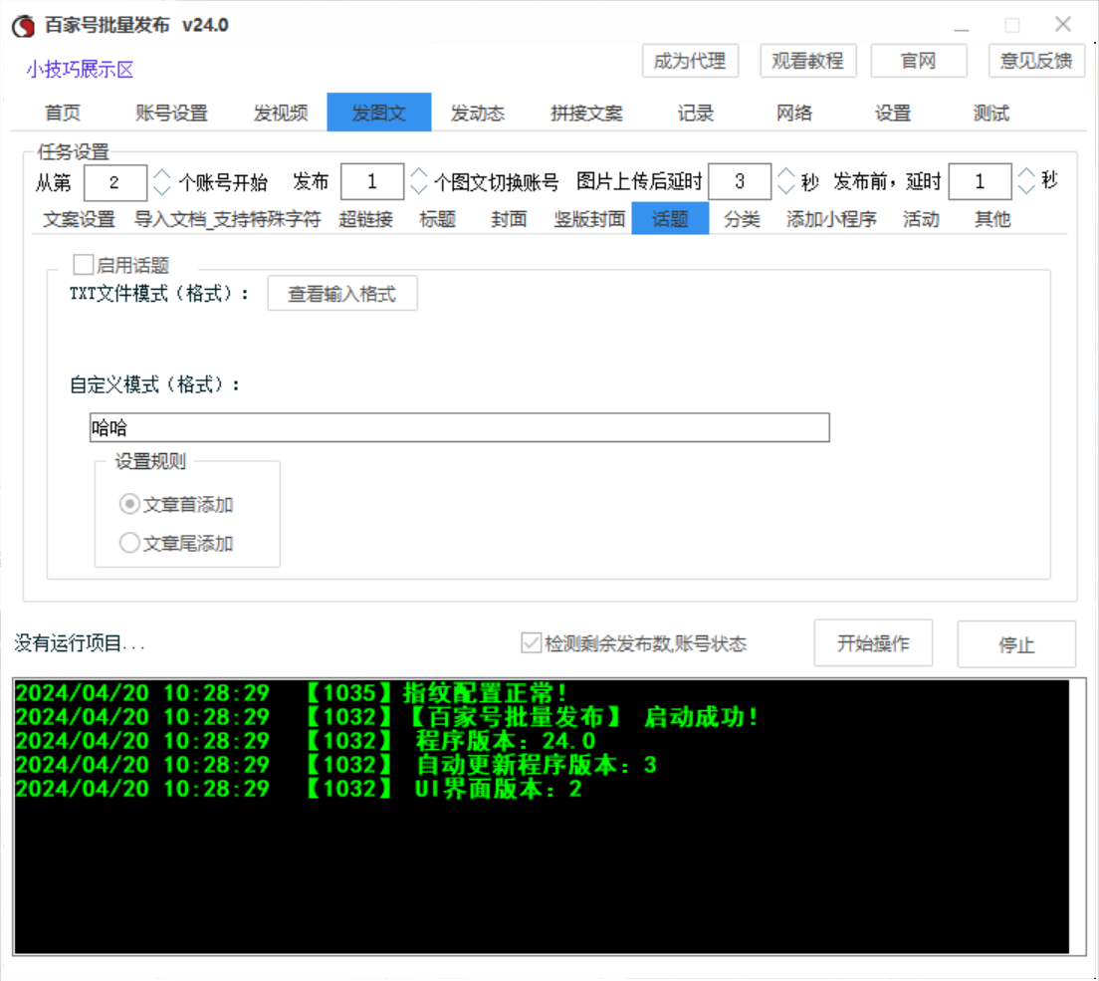
Task: Close the 百家号批量发布 window
Action: [1062, 25]
